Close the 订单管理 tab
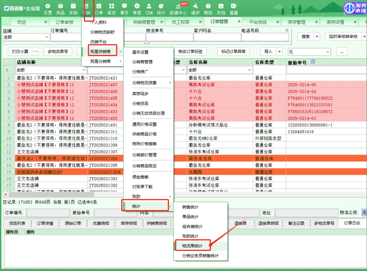 pyautogui.click(x=239, y=21)
